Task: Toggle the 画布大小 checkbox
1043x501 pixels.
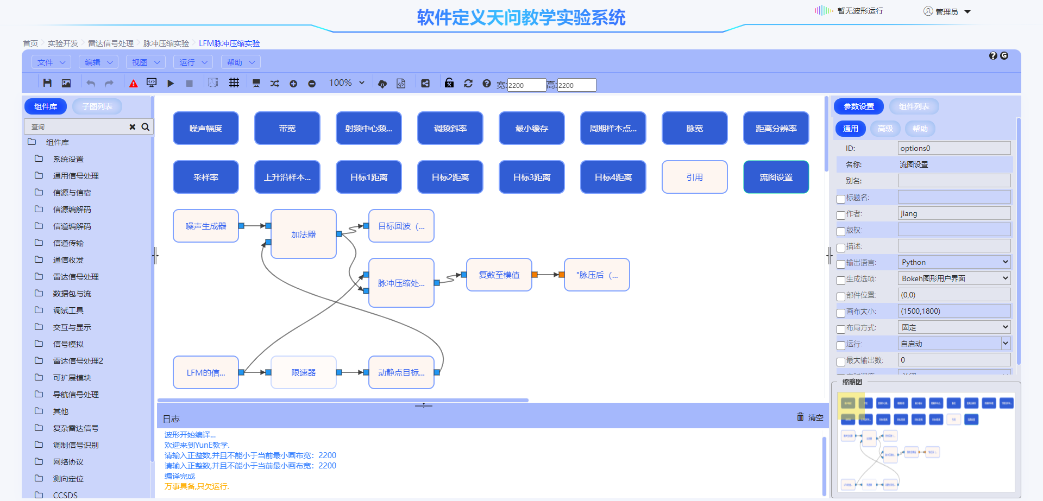Action: (841, 313)
